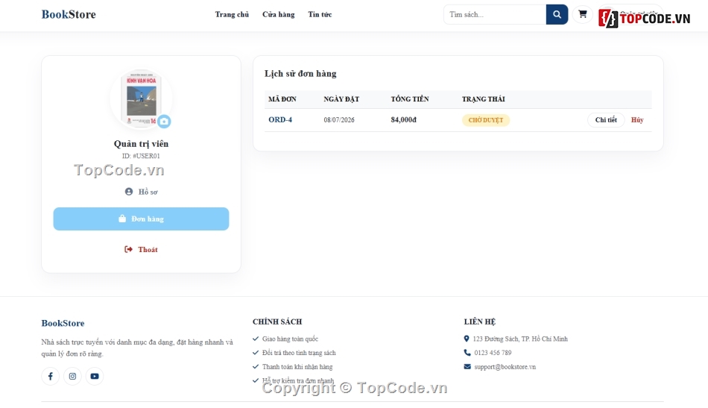
Task: Click the BookStore header logo
Action: (x=69, y=14)
